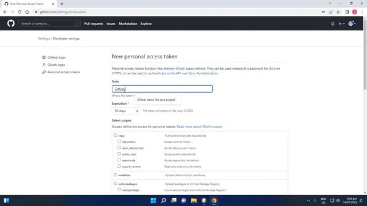Show hidden system tray icons
The width and height of the screenshot is (367, 206).
(309, 201)
